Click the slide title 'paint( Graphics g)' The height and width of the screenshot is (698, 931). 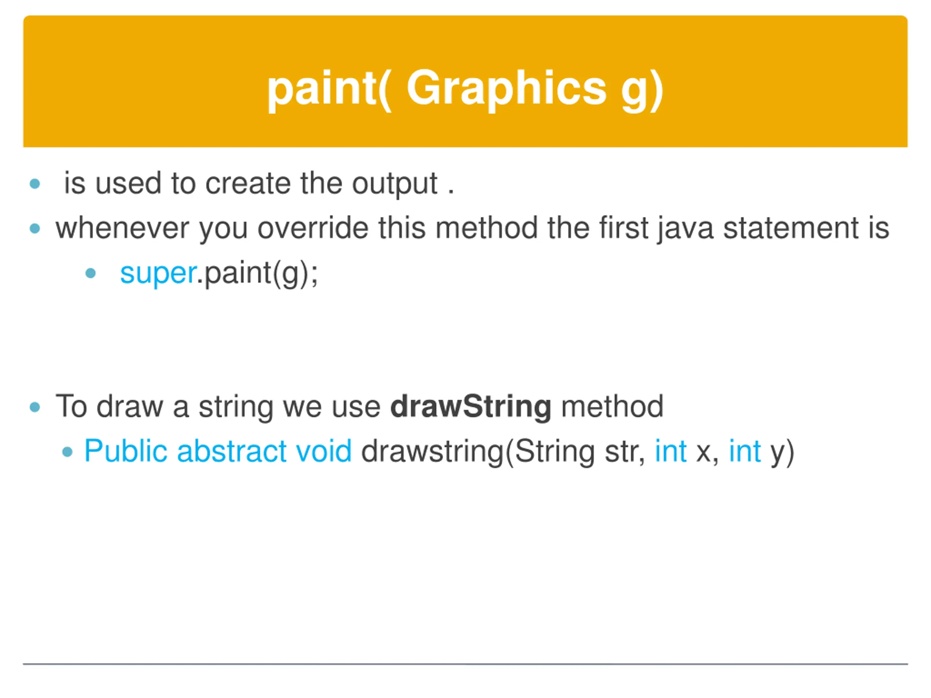click(465, 90)
